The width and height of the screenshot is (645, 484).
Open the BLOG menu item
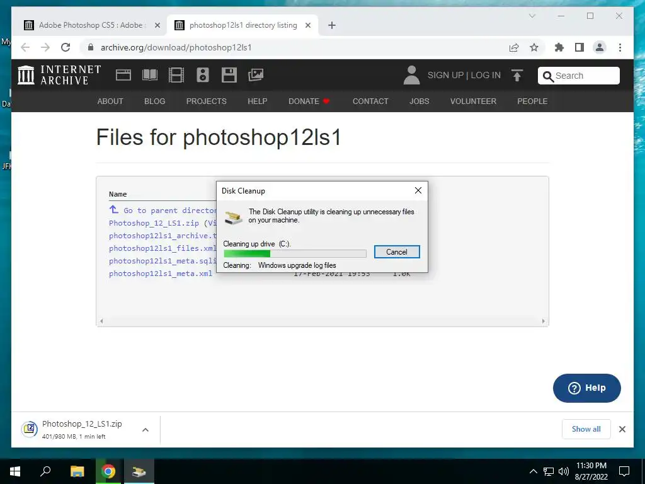[x=155, y=101]
